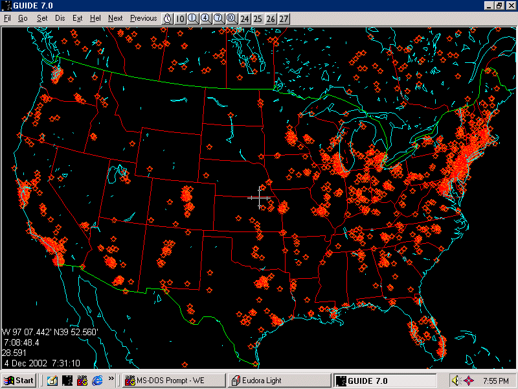This screenshot has height=389, width=518.
Task: Select magnifier zoom level 4 icon
Action: [206, 18]
